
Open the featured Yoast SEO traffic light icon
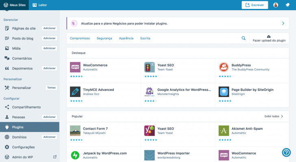tap(150, 67)
